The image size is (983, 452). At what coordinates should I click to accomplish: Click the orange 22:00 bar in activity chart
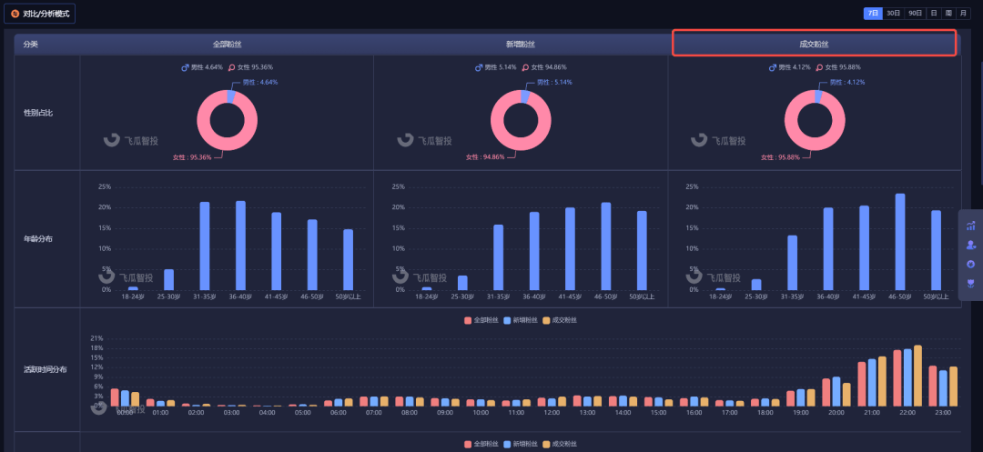pyautogui.click(x=917, y=376)
